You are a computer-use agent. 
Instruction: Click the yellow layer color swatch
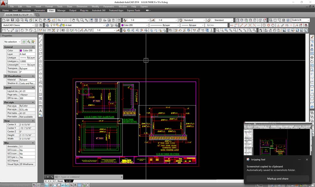(64, 25)
